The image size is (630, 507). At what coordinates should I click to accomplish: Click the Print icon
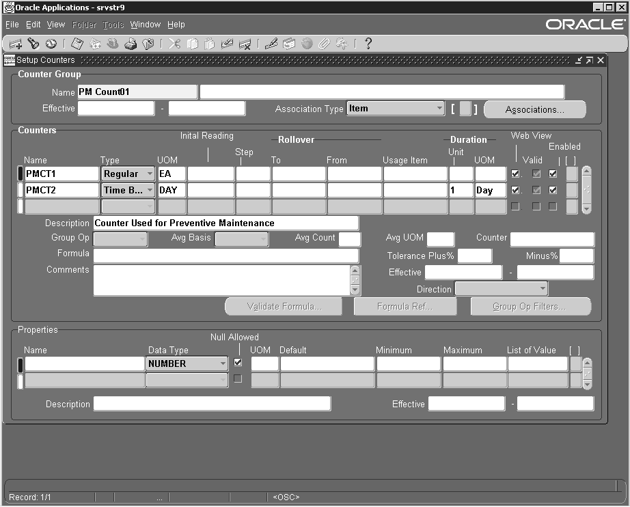tap(131, 43)
